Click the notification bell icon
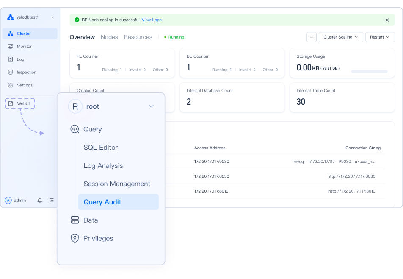The width and height of the screenshot is (403, 279). (40, 201)
